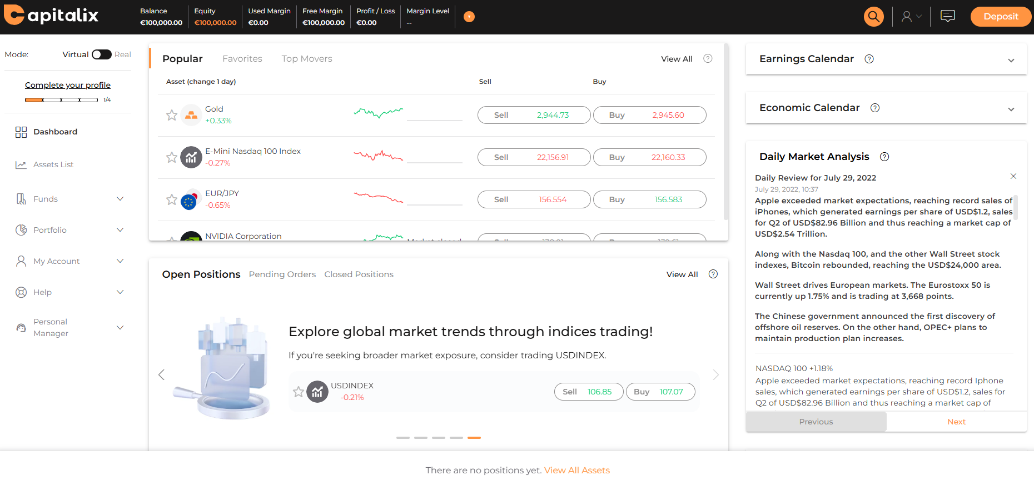Add Gold to favorites star
Image resolution: width=1034 pixels, height=485 pixels.
pyautogui.click(x=172, y=115)
